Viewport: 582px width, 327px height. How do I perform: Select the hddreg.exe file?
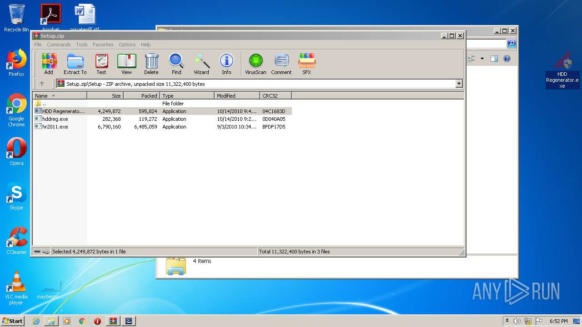[55, 119]
